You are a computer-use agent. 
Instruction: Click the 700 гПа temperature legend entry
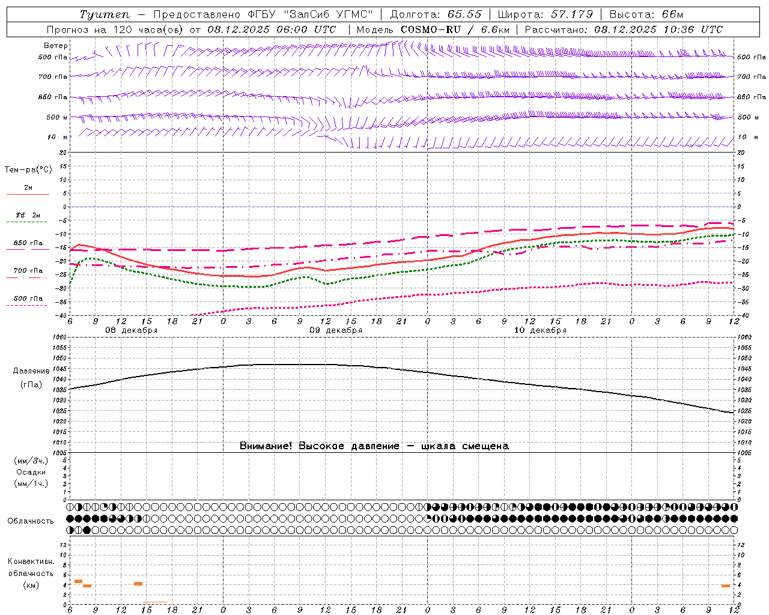[28, 271]
